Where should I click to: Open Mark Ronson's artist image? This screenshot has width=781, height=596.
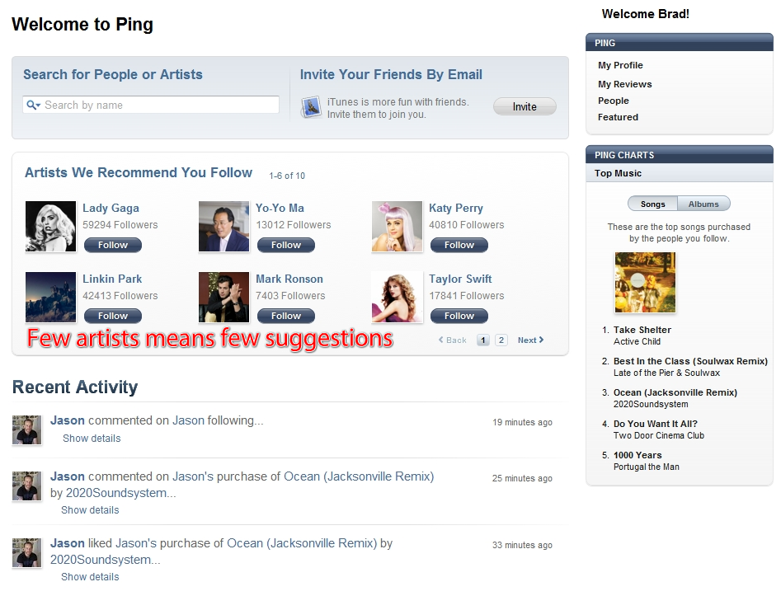tap(223, 298)
